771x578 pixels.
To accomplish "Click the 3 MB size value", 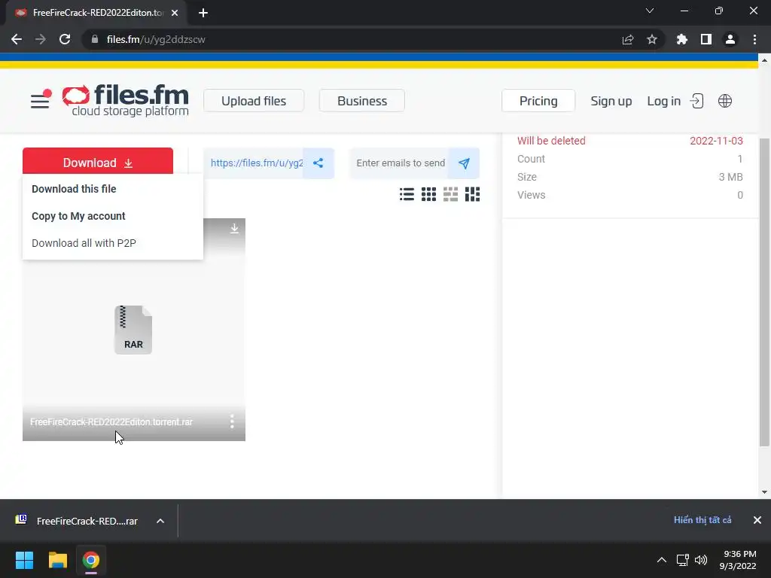I will pos(730,177).
